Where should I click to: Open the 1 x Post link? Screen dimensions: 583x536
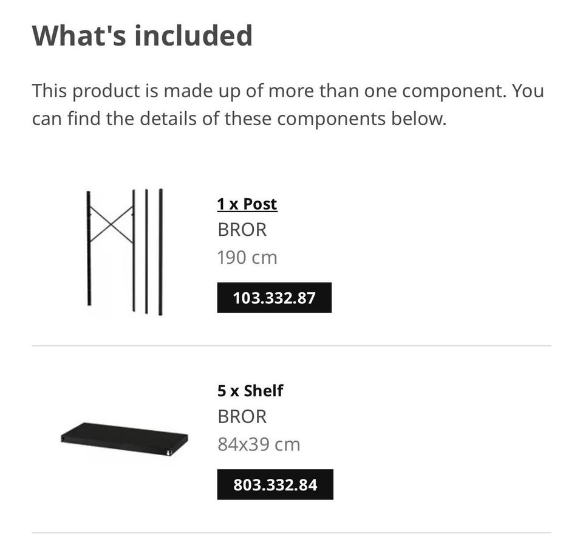247,204
